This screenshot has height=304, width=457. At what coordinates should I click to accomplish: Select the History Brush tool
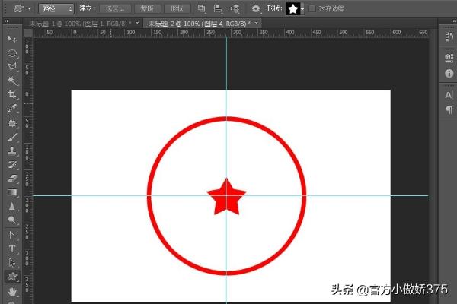(x=12, y=165)
